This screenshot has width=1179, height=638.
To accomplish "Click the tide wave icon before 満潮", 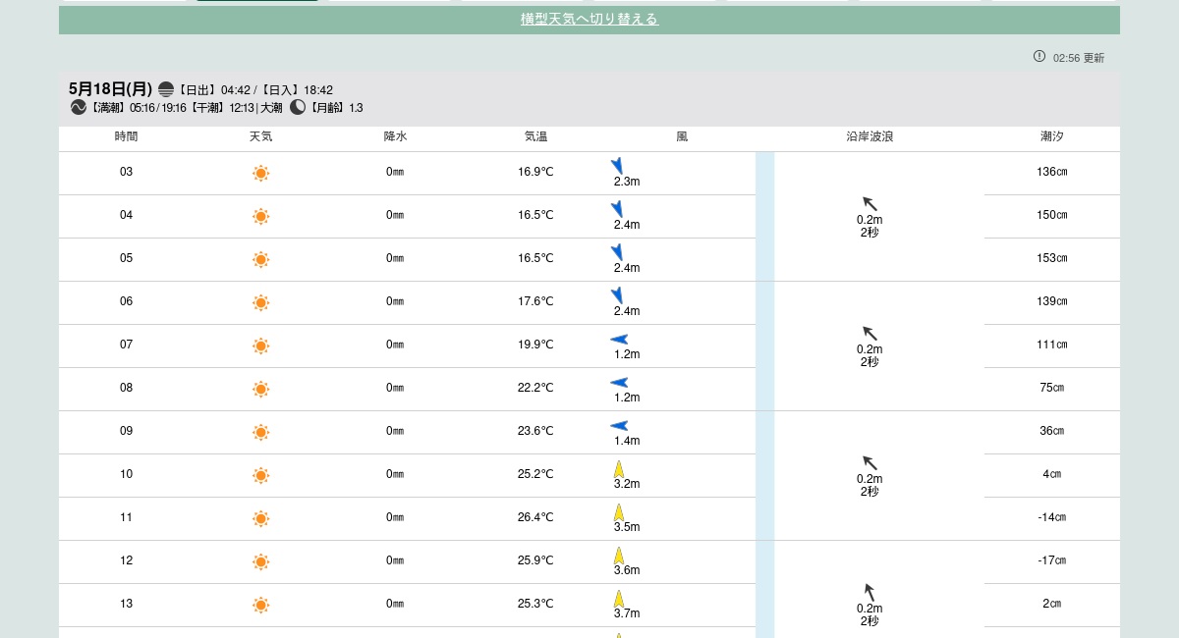I will (79, 108).
